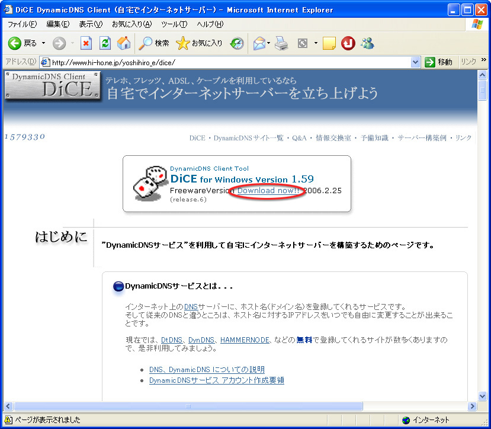491x429 pixels.
Task: Follow the DNS link in description
Action: point(191,307)
